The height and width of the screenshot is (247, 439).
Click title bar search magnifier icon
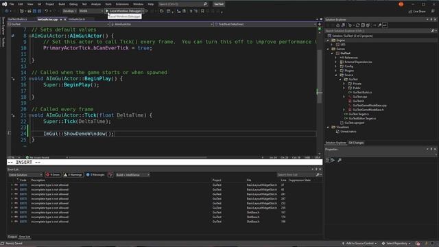[x=205, y=4]
